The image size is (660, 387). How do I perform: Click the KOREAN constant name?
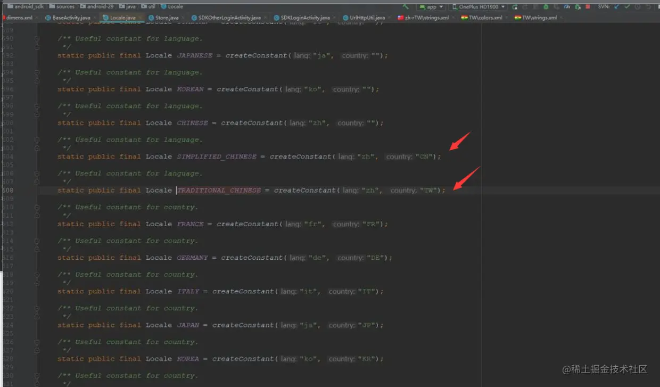(x=190, y=89)
